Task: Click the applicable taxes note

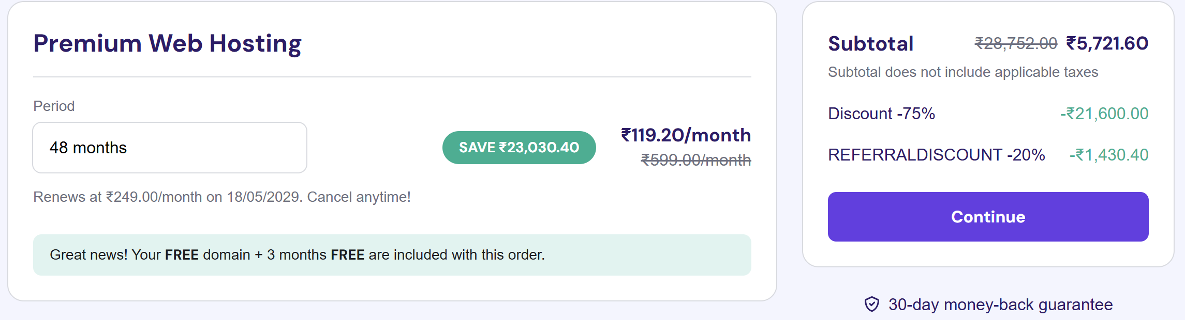Action: coord(962,72)
